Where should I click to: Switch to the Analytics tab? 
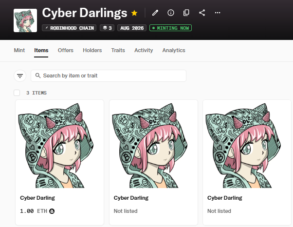tap(174, 50)
